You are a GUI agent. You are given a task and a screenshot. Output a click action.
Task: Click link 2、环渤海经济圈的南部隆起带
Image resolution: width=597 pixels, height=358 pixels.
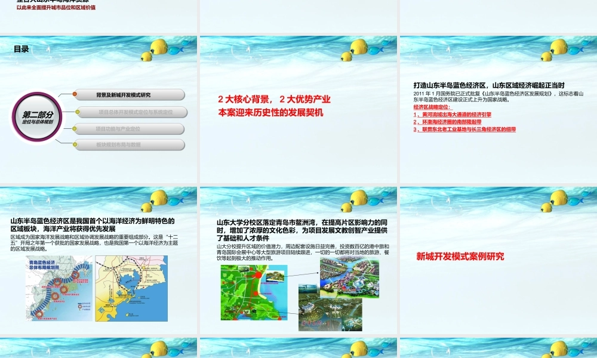447,122
